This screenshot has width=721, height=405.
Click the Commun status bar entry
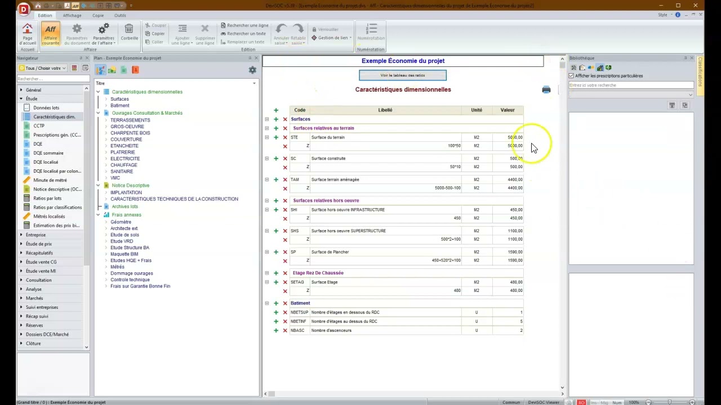click(x=511, y=402)
